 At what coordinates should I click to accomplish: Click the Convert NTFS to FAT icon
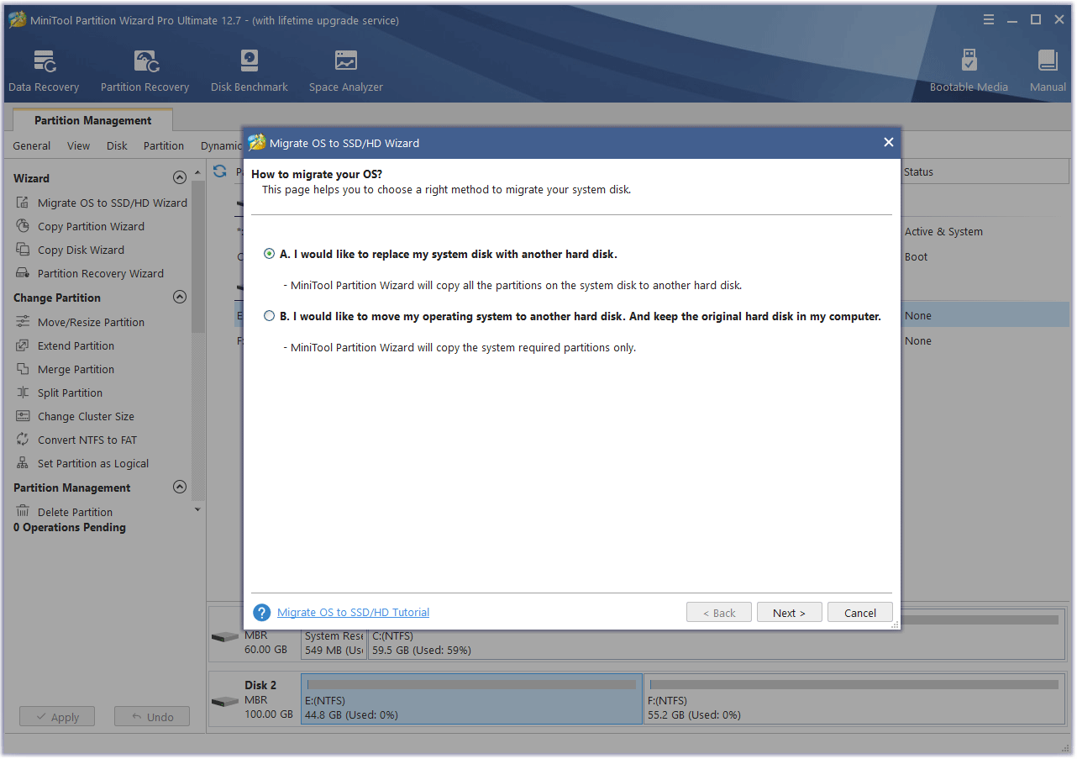(x=23, y=440)
